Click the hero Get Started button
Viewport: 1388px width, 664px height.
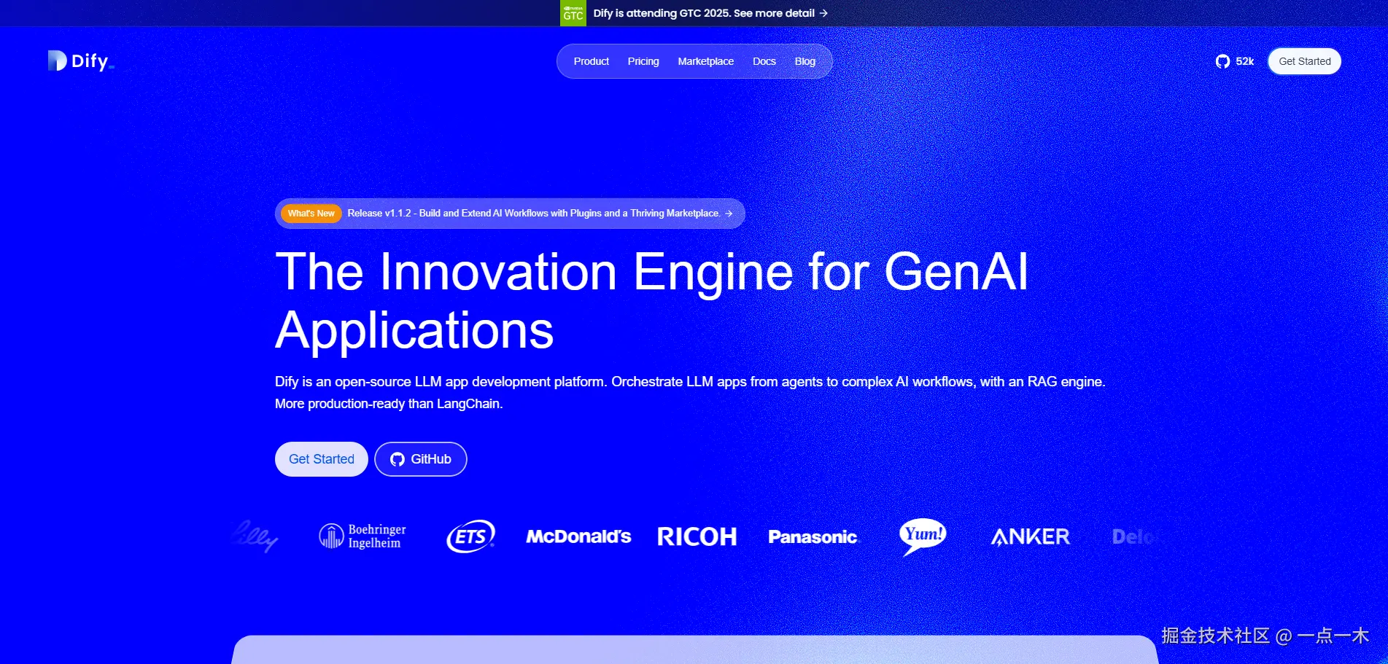pos(322,459)
